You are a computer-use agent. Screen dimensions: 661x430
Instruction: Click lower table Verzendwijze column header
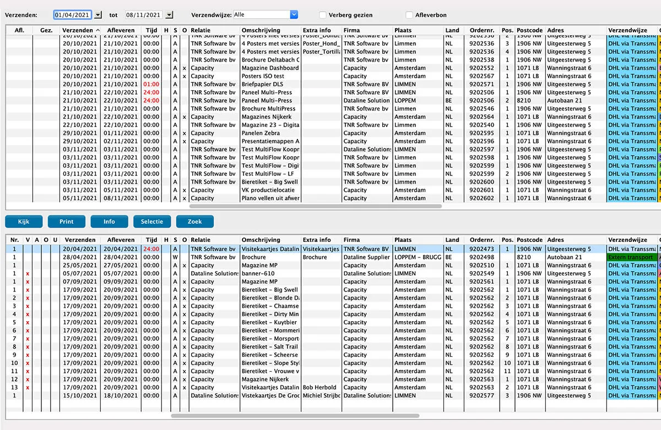coord(632,240)
